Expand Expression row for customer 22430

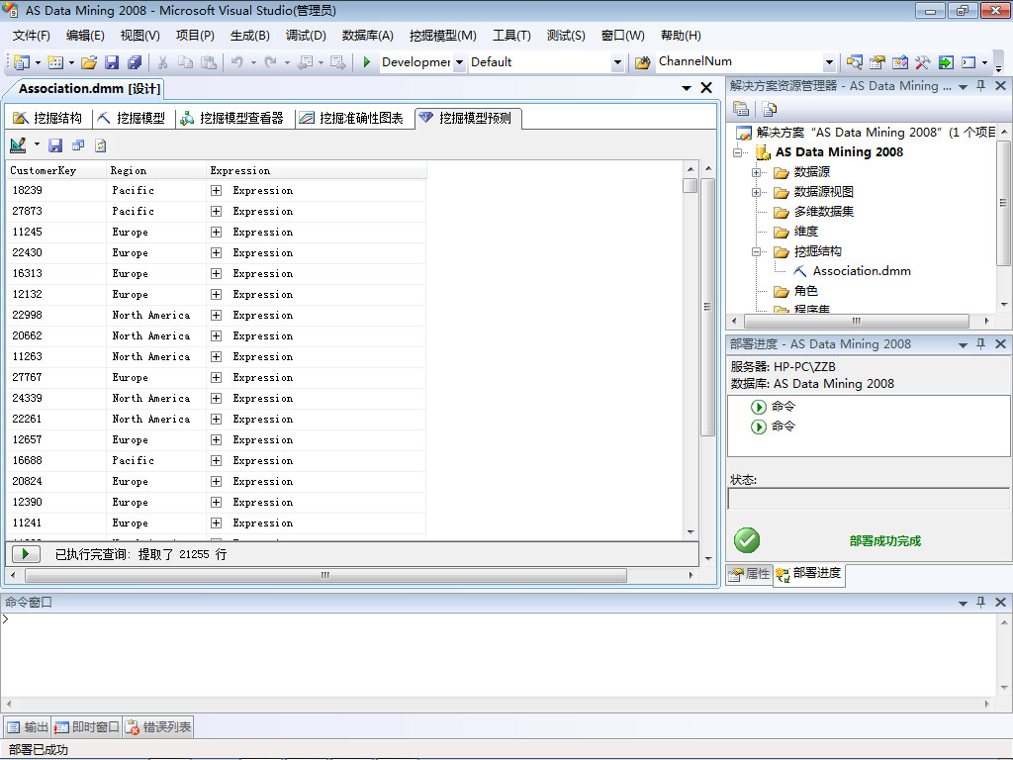pyautogui.click(x=217, y=252)
